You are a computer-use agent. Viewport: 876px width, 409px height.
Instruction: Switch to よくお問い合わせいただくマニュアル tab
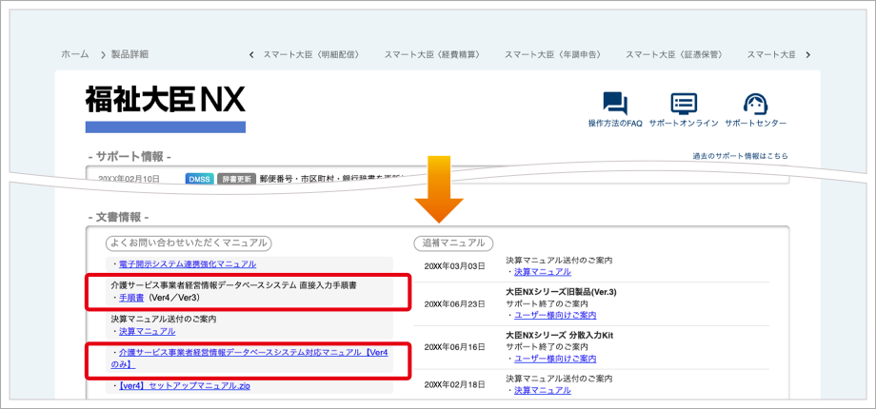point(187,243)
